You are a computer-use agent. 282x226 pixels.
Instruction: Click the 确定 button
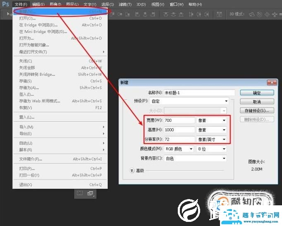257,93
